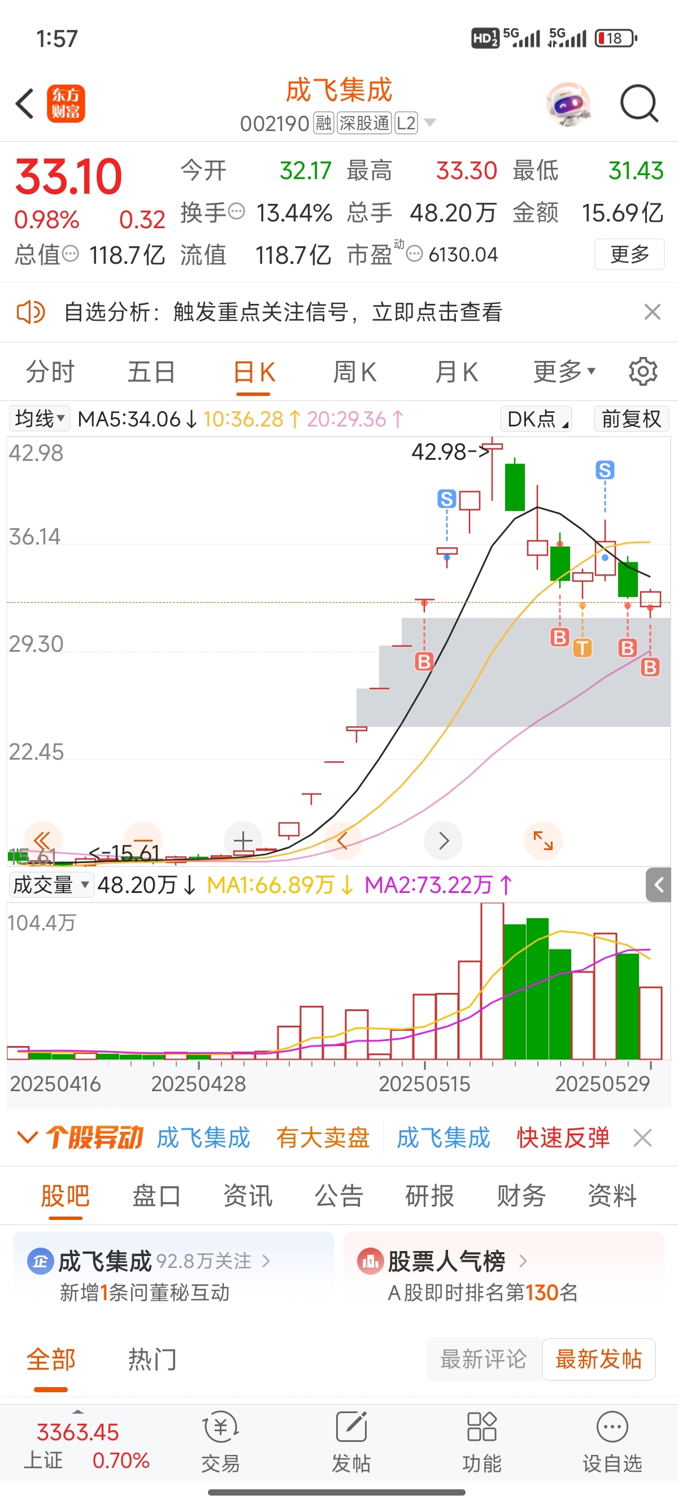Open the 交易 trade icon
This screenshot has width=678, height=1508.
pyautogui.click(x=221, y=1442)
